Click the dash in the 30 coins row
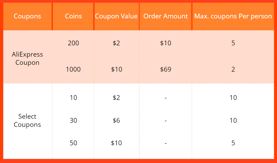The height and width of the screenshot is (163, 277). pos(166,121)
